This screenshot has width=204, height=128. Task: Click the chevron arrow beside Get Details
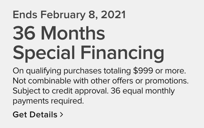pyautogui.click(x=62, y=115)
